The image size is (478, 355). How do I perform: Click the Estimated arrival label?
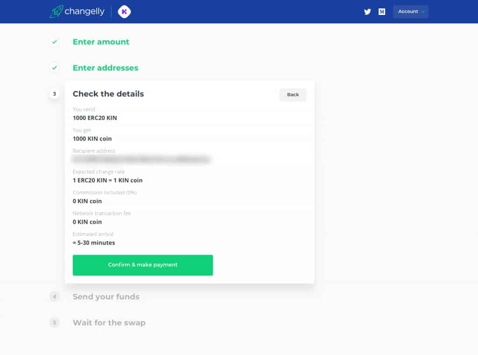pyautogui.click(x=93, y=234)
